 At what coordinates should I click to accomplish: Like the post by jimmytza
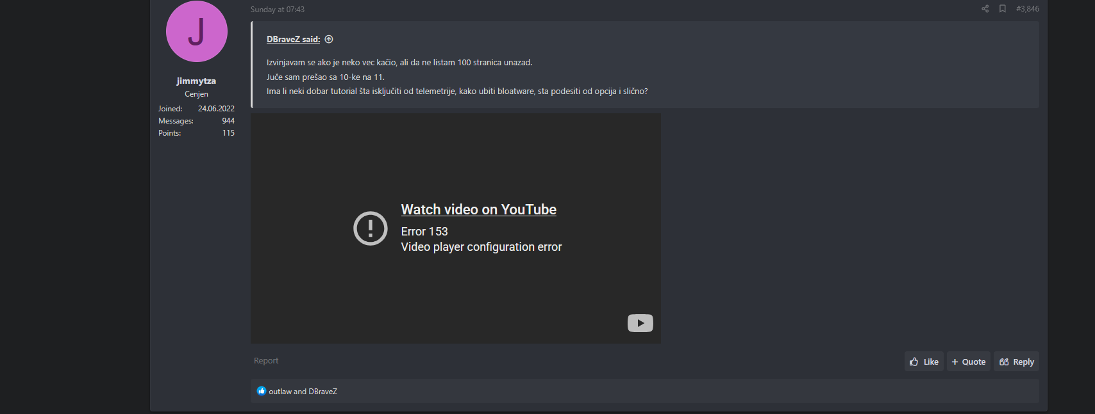point(924,362)
